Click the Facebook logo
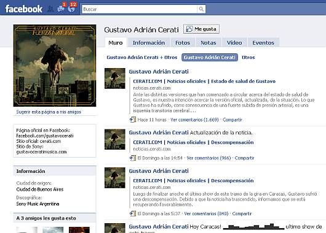Viewport: 326px width, 233px height. coord(24,9)
